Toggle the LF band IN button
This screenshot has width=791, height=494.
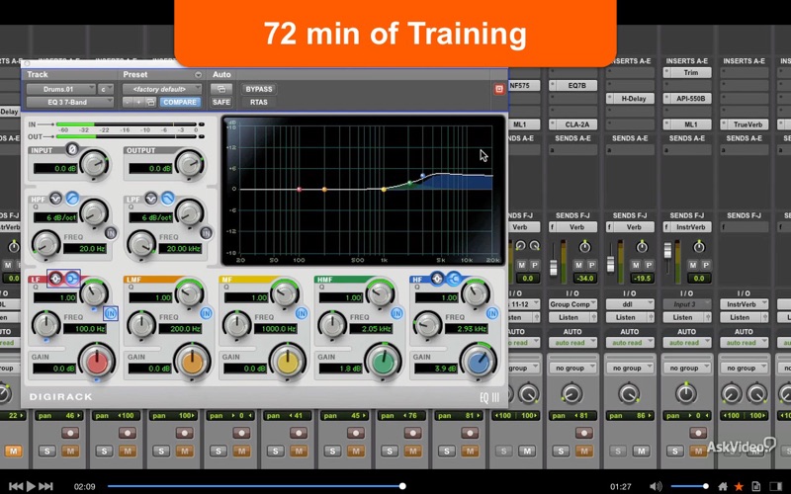tap(111, 313)
